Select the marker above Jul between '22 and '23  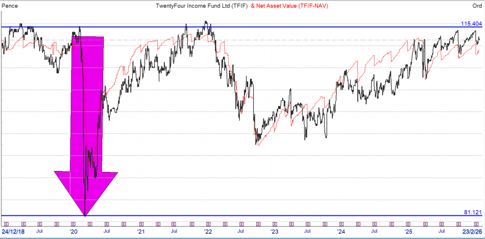click(x=241, y=224)
